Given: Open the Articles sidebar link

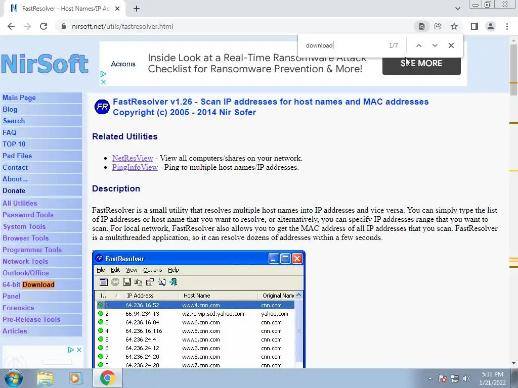Looking at the screenshot, I should [15, 331].
